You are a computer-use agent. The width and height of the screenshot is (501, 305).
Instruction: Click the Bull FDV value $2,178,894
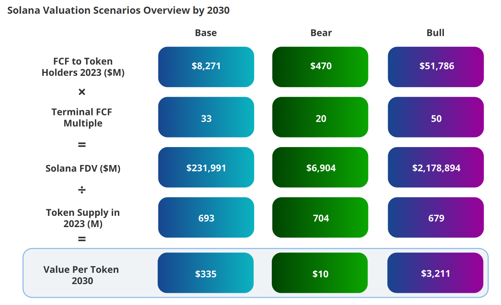coord(436,167)
